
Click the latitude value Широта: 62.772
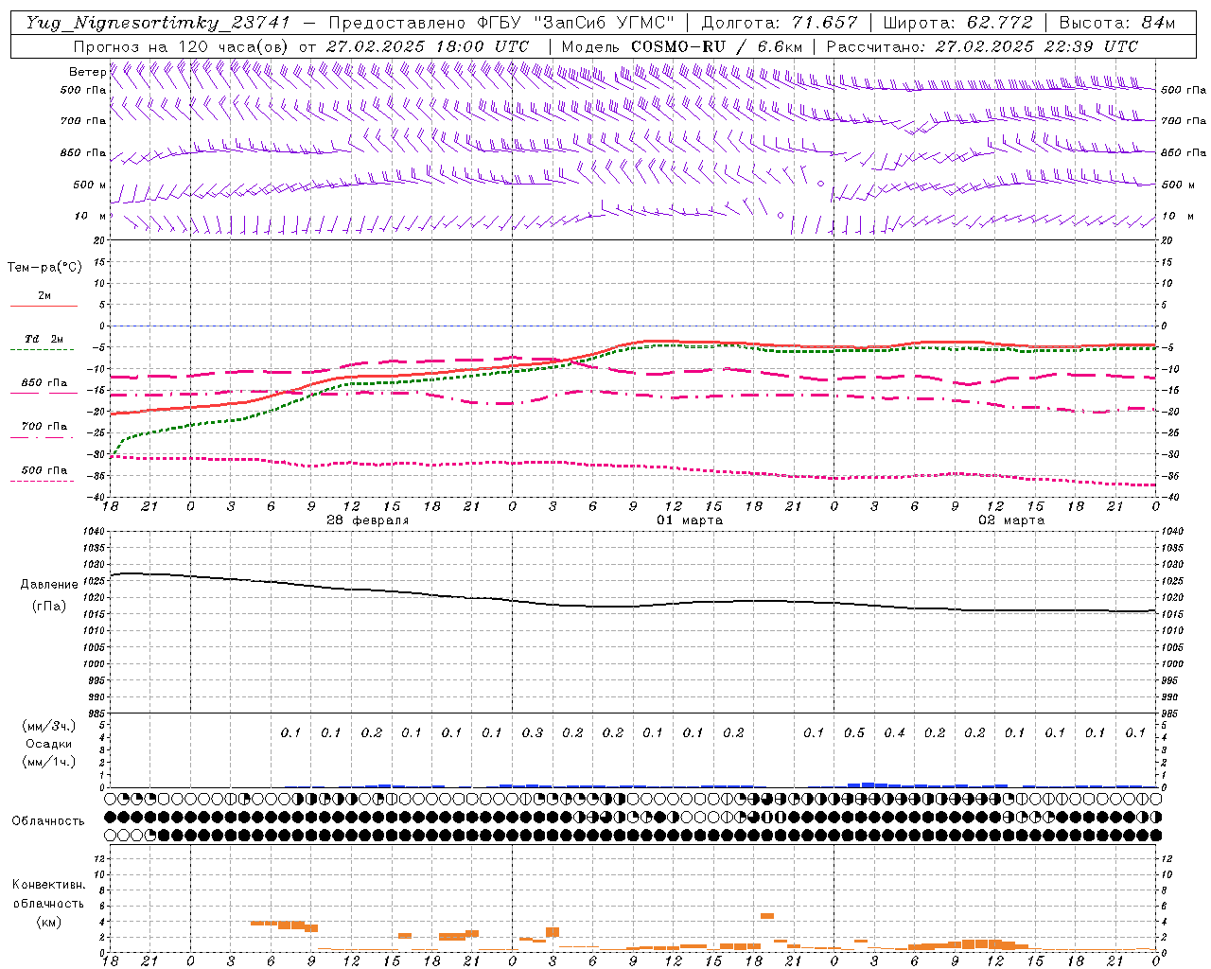click(957, 23)
